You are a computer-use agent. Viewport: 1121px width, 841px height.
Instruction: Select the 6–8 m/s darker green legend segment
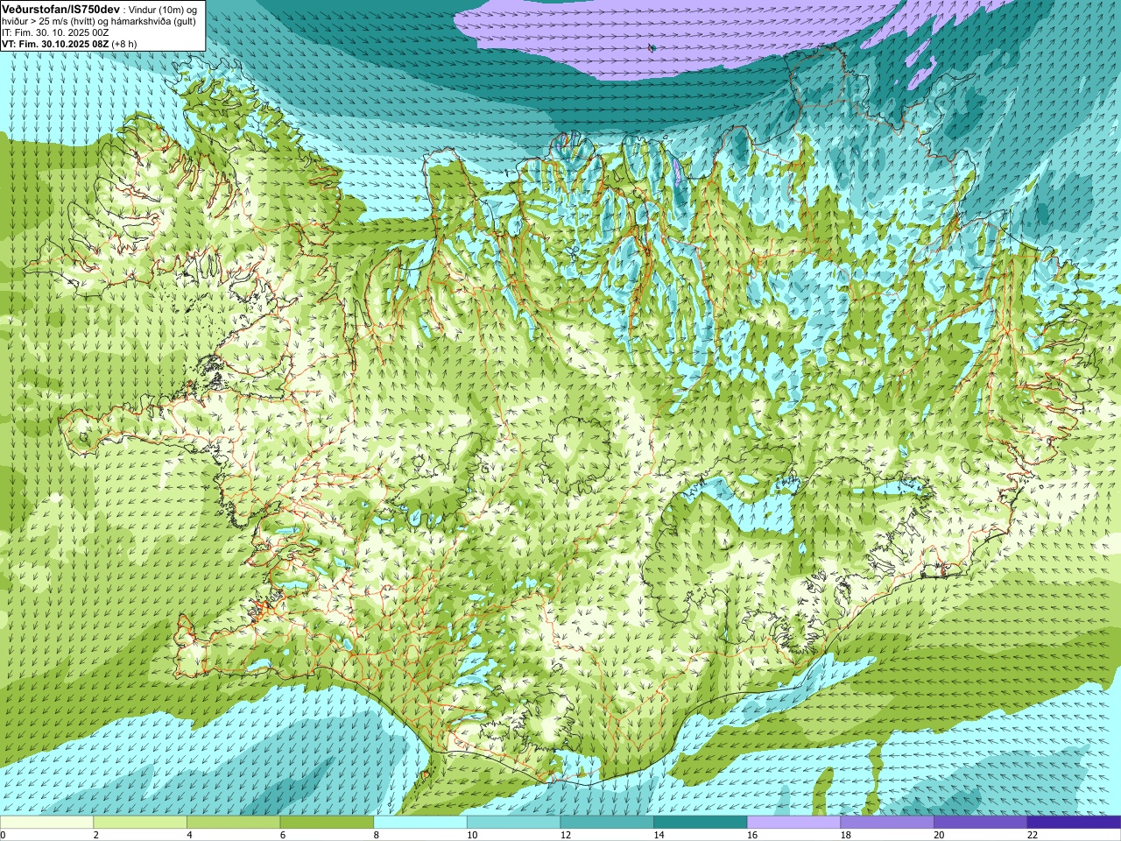tap(327, 823)
